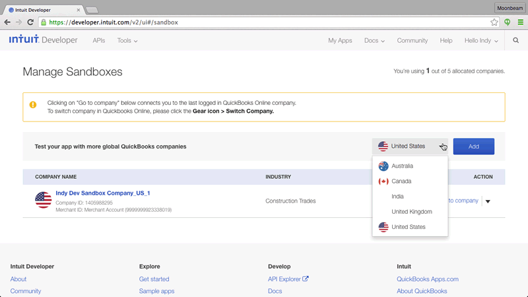Open the Community footer link

click(26, 291)
